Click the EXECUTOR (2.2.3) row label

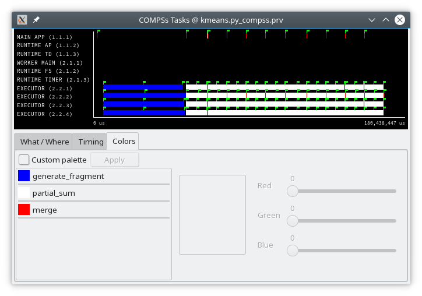coord(45,105)
